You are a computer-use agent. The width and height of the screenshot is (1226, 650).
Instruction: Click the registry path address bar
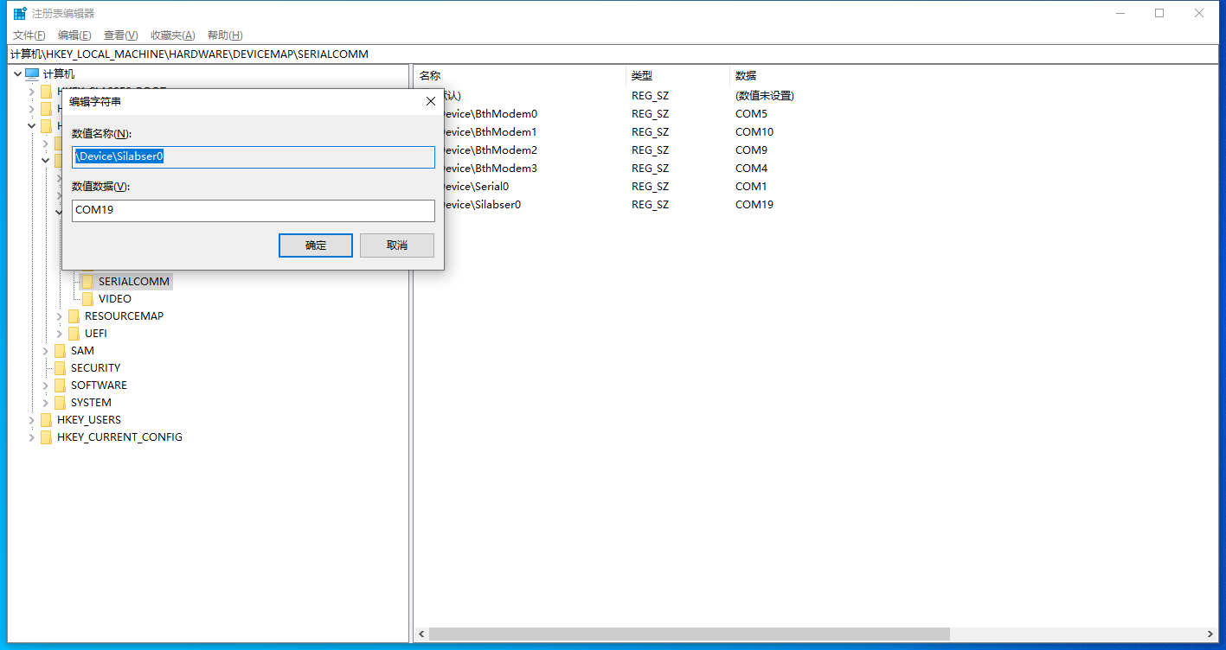[x=613, y=54]
